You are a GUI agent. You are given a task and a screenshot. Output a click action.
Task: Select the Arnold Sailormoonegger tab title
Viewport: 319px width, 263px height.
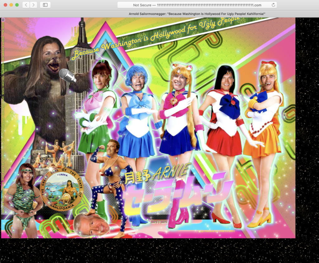pyautogui.click(x=197, y=14)
